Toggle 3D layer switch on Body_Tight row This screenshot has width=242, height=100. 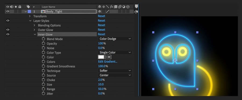[128, 11]
